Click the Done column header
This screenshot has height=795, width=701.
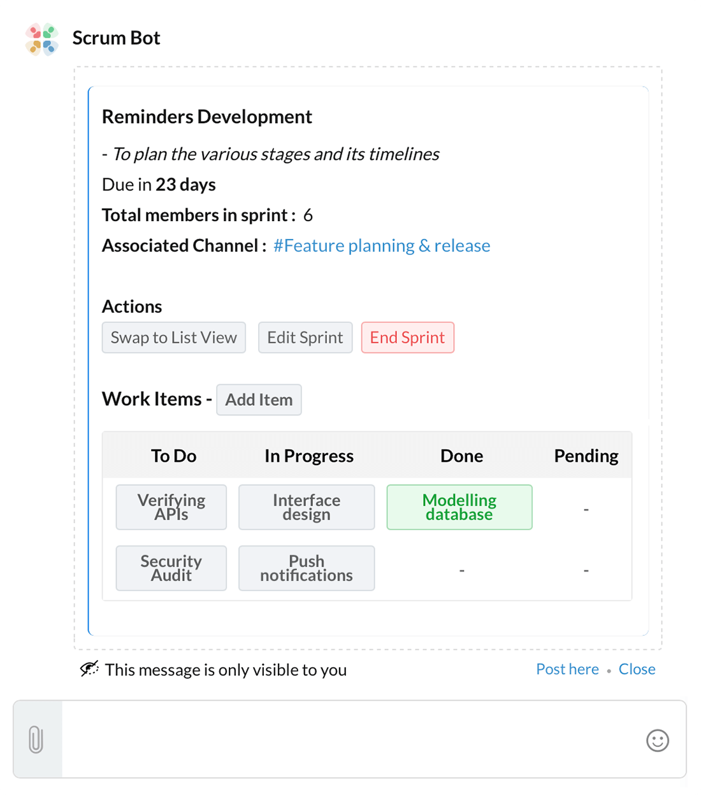click(x=461, y=456)
